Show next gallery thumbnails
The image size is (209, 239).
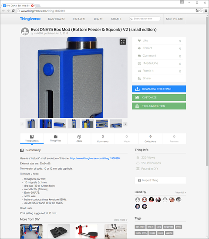click(x=125, y=124)
